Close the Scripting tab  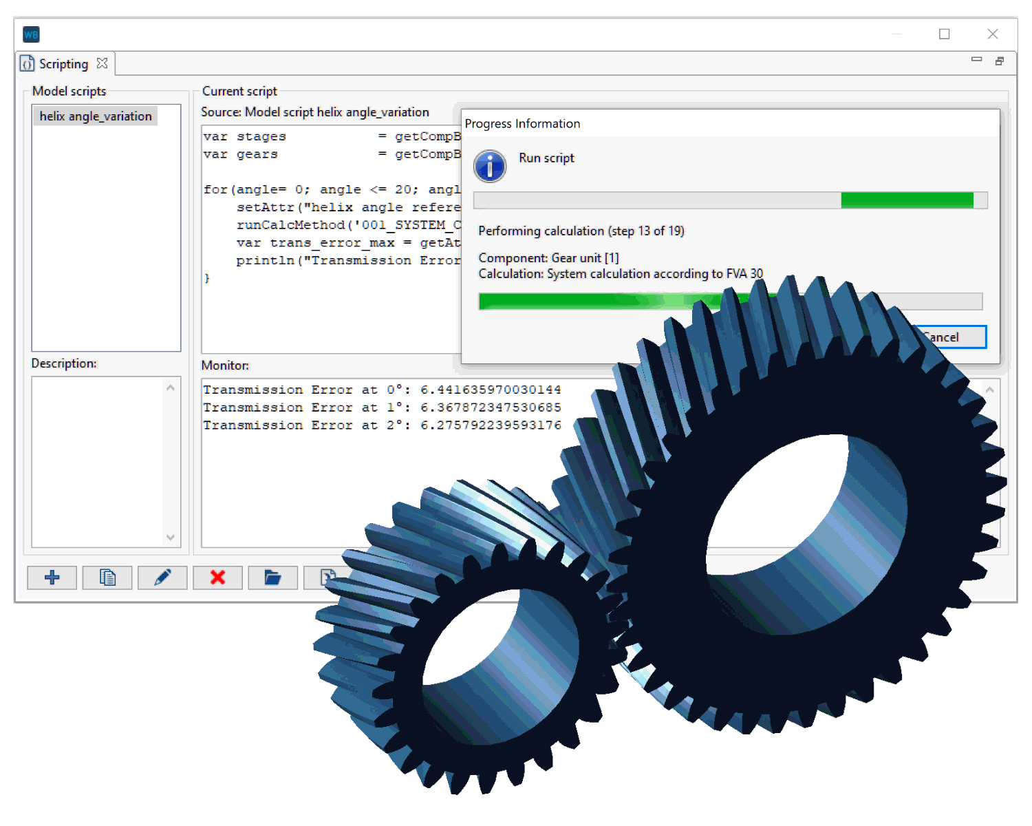(x=103, y=63)
